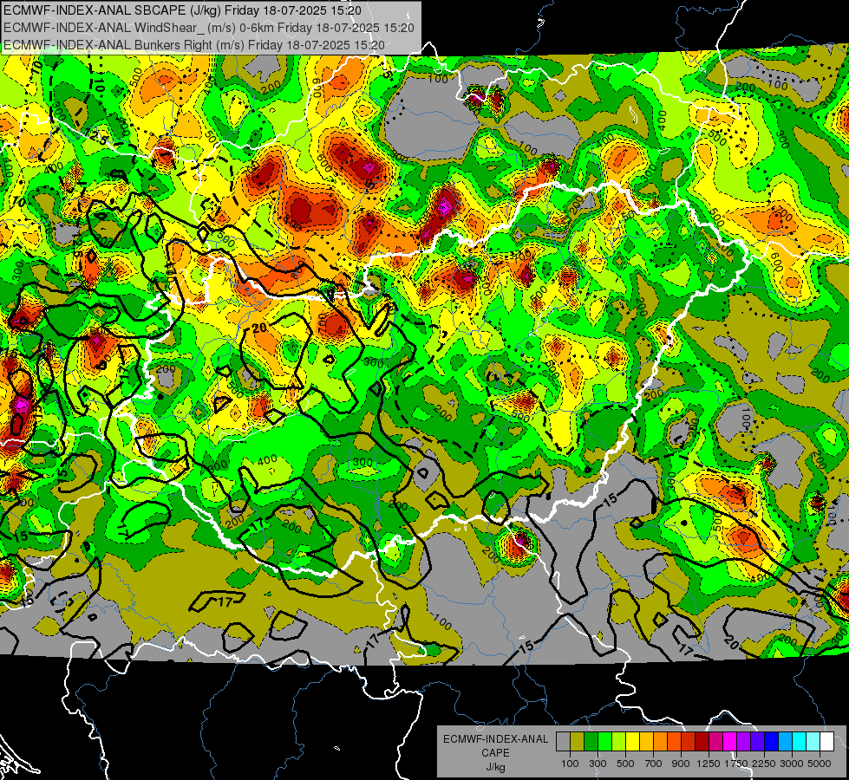Click the 3000 legend scale value
849x780 pixels.
(x=792, y=764)
